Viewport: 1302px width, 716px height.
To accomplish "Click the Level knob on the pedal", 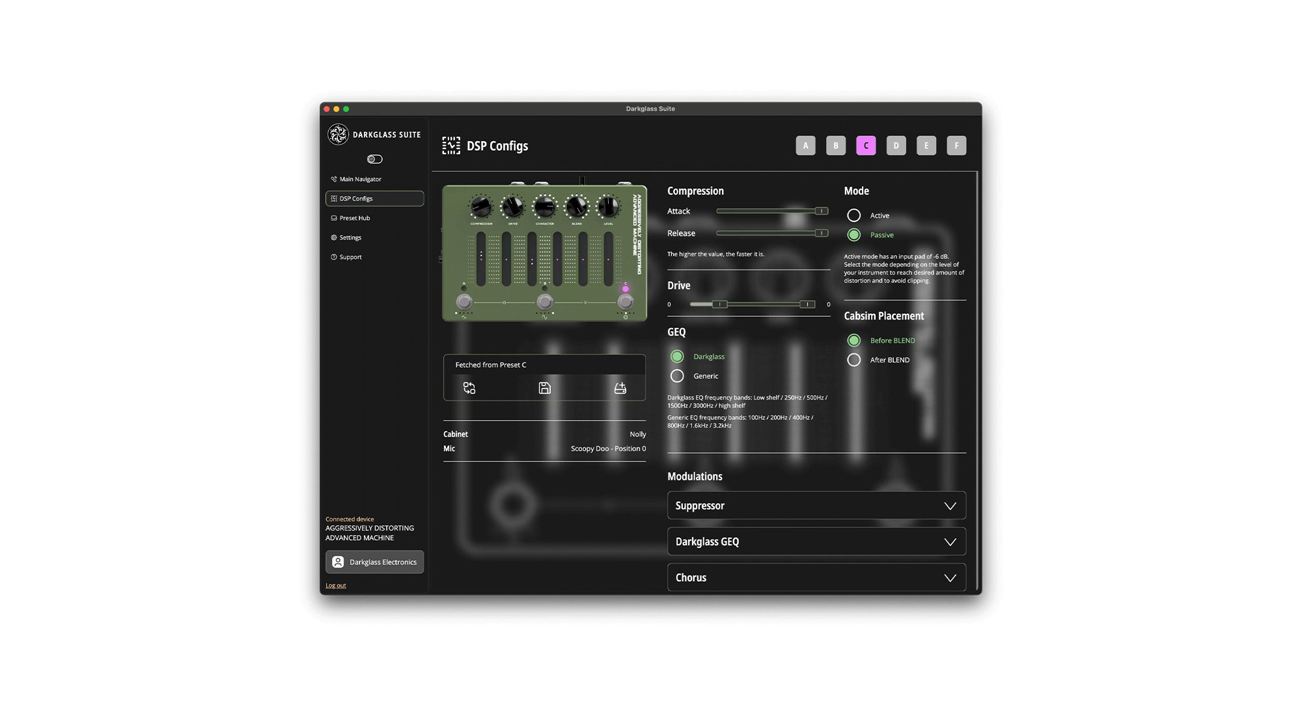I will (x=609, y=207).
